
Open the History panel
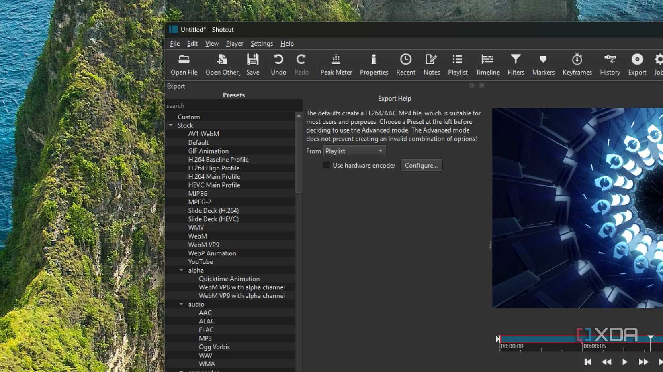[x=610, y=64]
